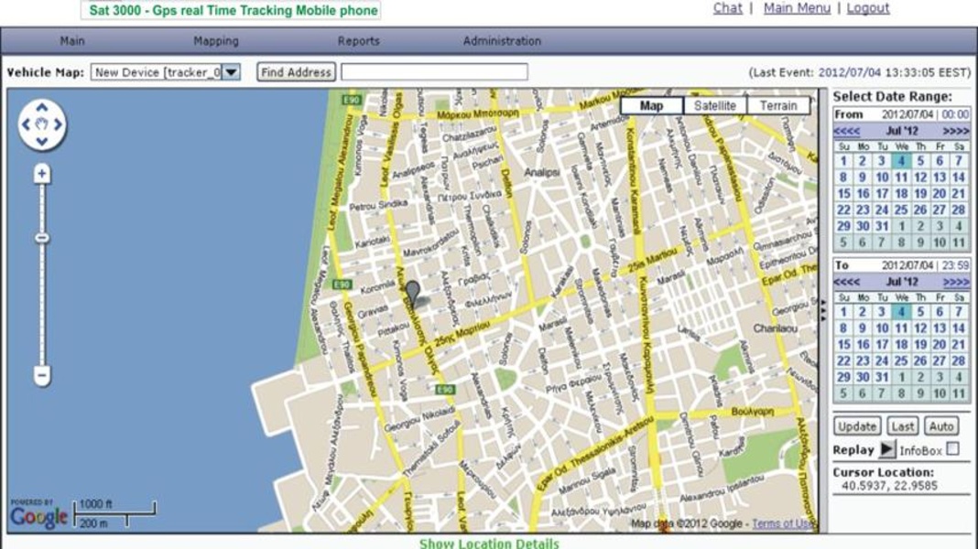Click the vehicle location pin marker
The width and height of the screenshot is (978, 549).
point(412,293)
